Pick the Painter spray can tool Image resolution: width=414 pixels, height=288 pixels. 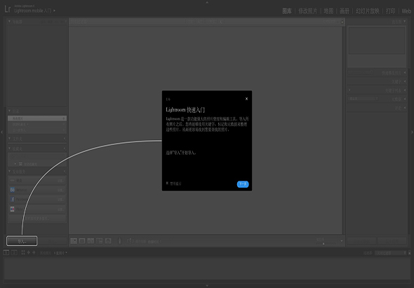(119, 241)
